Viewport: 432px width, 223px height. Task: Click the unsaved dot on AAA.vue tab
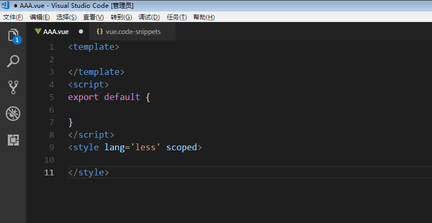[81, 31]
